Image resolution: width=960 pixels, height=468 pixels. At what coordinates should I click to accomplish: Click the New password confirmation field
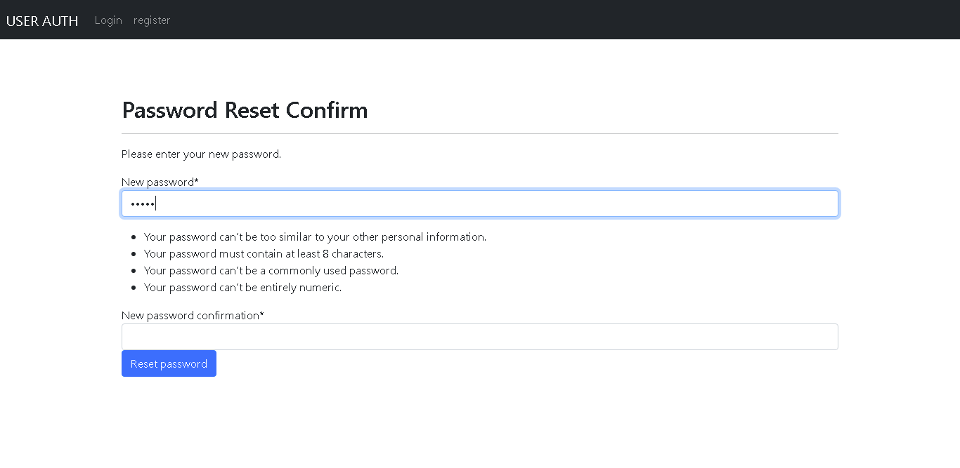479,337
